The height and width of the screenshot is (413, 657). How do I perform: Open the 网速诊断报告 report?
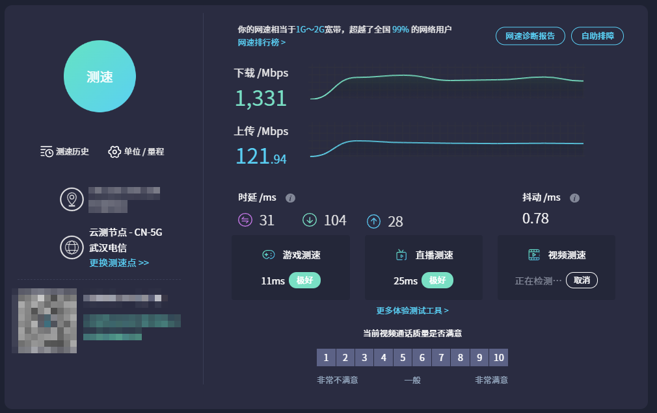[530, 36]
